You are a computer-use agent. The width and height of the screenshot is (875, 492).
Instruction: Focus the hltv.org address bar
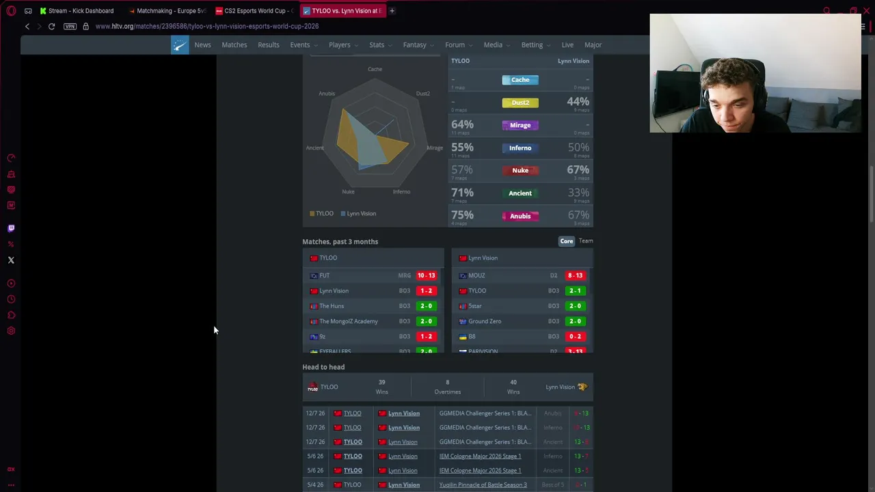(207, 26)
